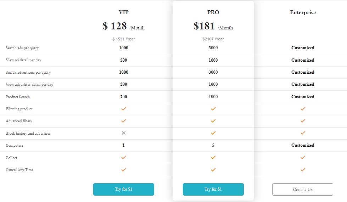Click the PRO Try for $1 button
The height and width of the screenshot is (202, 347).
coord(213,189)
